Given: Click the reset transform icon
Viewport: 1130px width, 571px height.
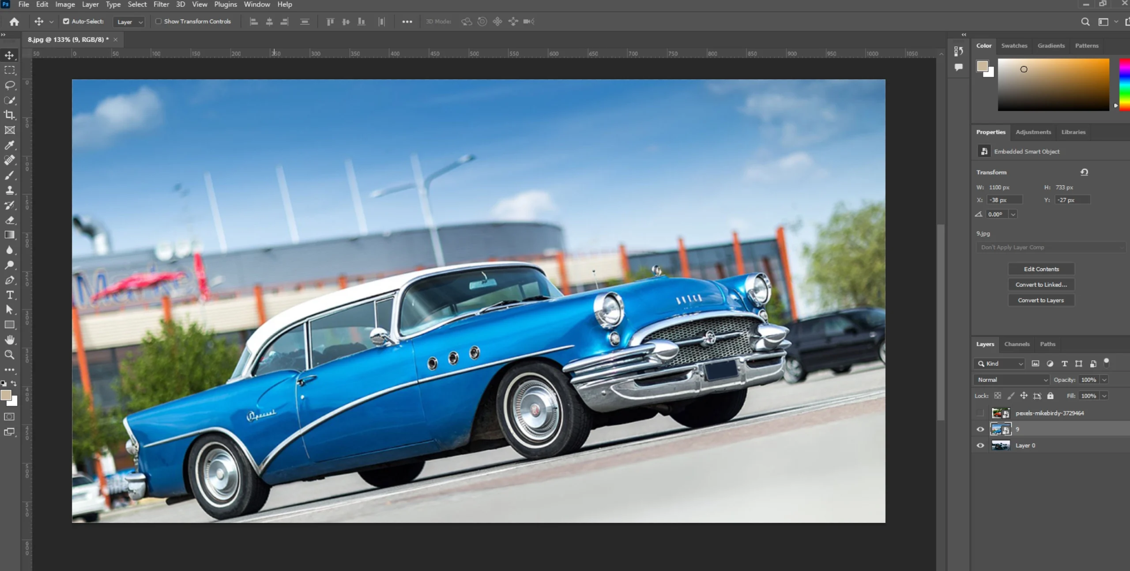Looking at the screenshot, I should (x=1084, y=172).
